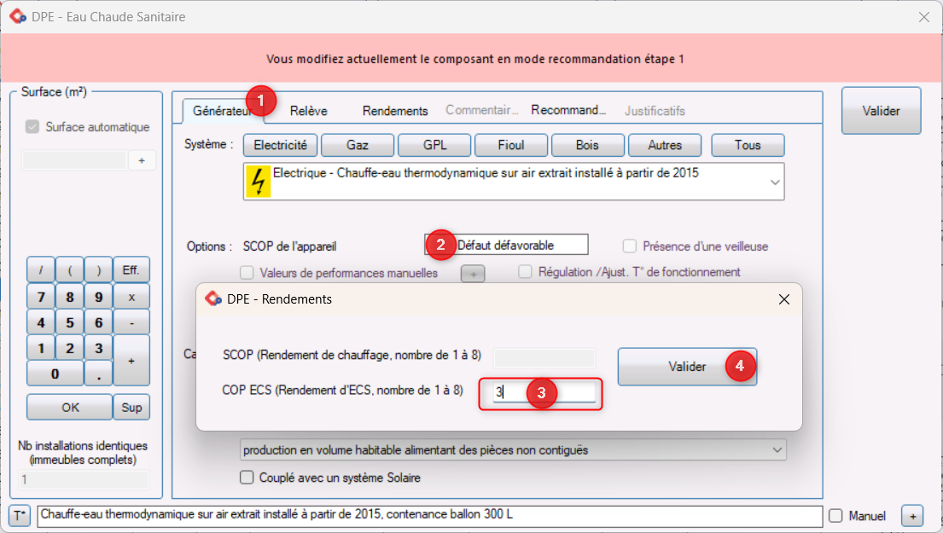Image resolution: width=943 pixels, height=533 pixels.
Task: Toggle Présence d'une veilleuse checkbox
Action: coord(630,246)
